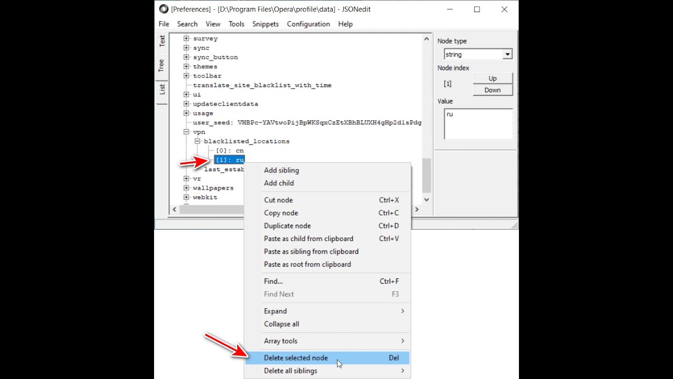Click the horizontal scroll-left arrow
This screenshot has height=379, width=673.
tap(175, 209)
